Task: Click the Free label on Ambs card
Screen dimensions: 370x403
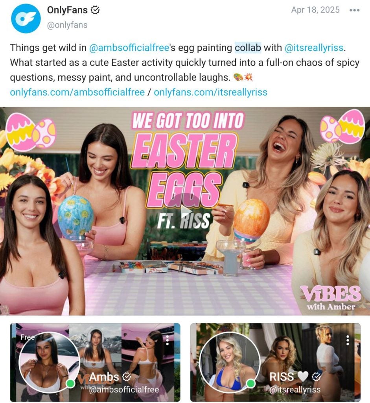Action: [28, 337]
